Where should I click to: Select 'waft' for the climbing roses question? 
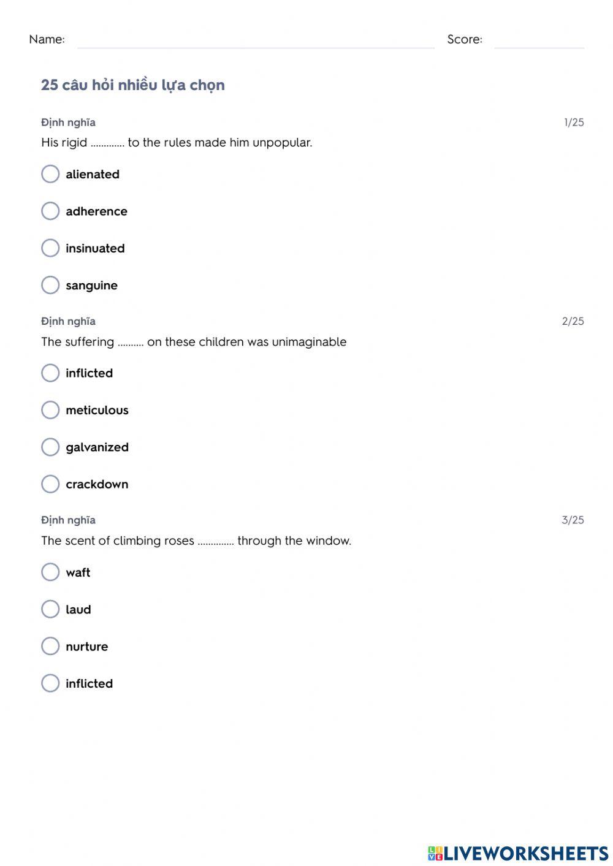(50, 572)
